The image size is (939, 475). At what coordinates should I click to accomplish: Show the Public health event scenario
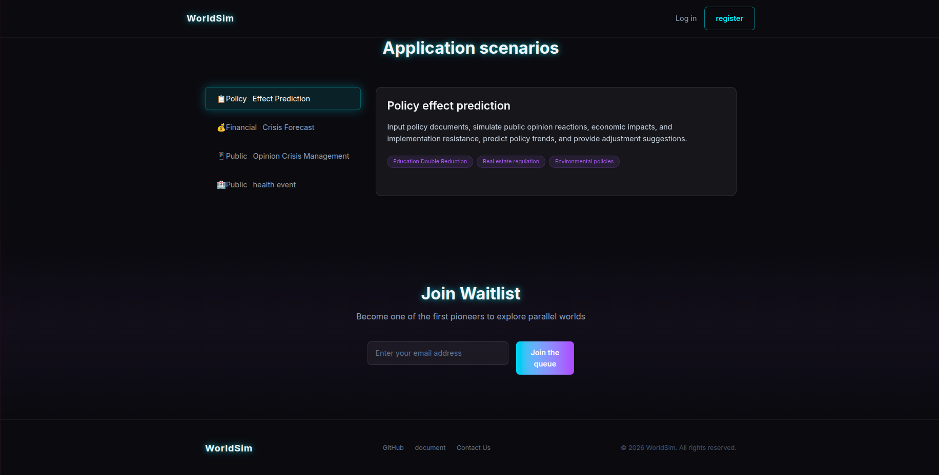[x=283, y=185]
